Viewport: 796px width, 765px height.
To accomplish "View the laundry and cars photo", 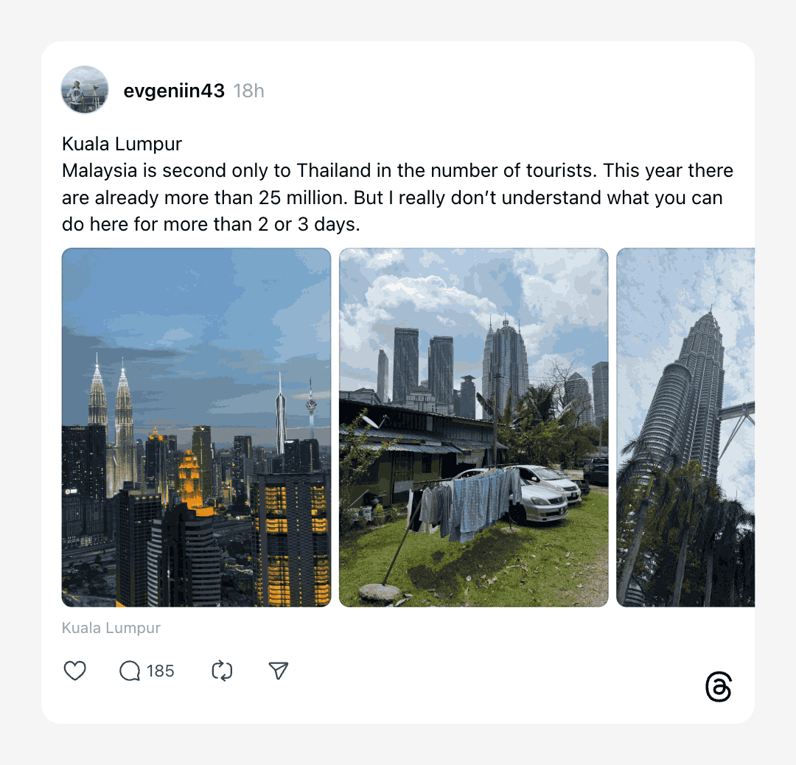I will point(474,427).
